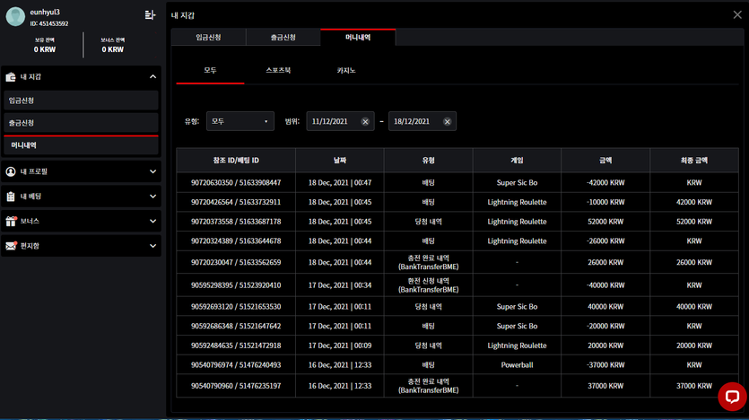Screen dimensions: 749x420
Task: Click the 날짜 column header
Action: (340, 161)
